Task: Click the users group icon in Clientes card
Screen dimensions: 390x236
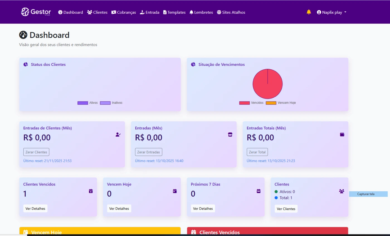Action: (342, 191)
